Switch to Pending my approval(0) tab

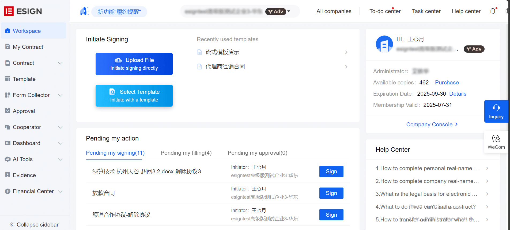[x=258, y=153]
